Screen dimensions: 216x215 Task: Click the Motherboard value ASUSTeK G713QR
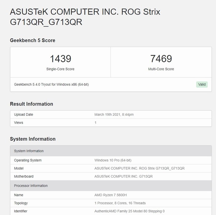click(x=123, y=176)
